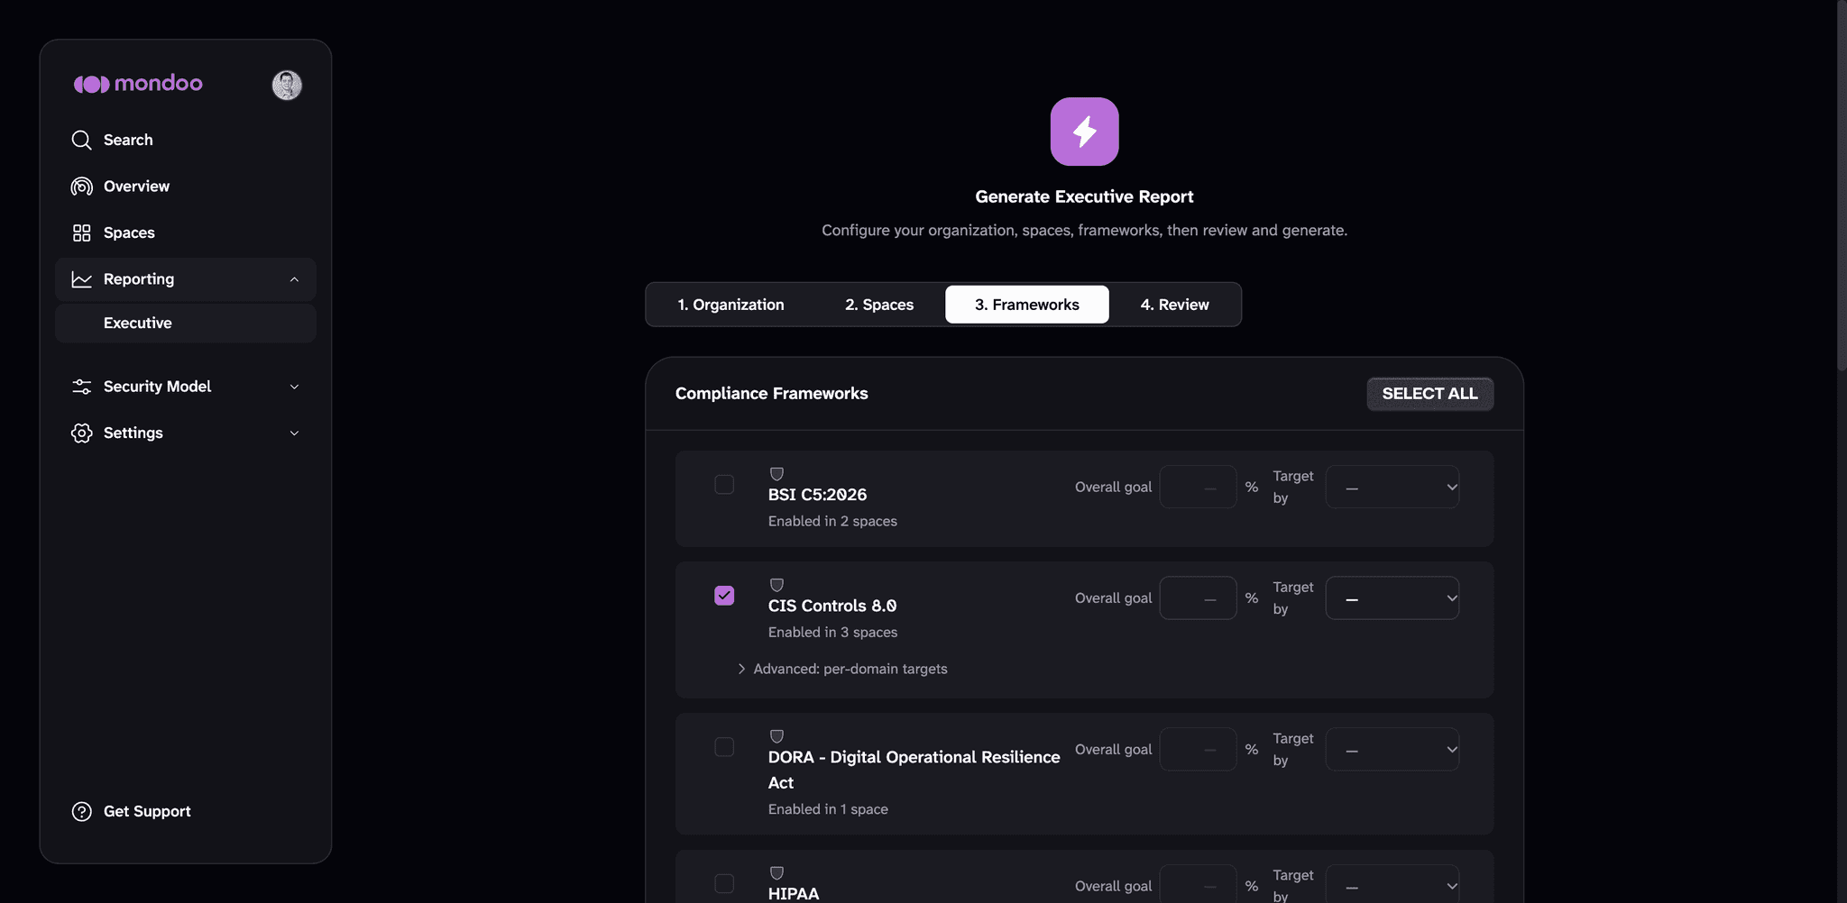This screenshot has height=903, width=1847.
Task: Open Search in the sidebar
Action: (186, 140)
